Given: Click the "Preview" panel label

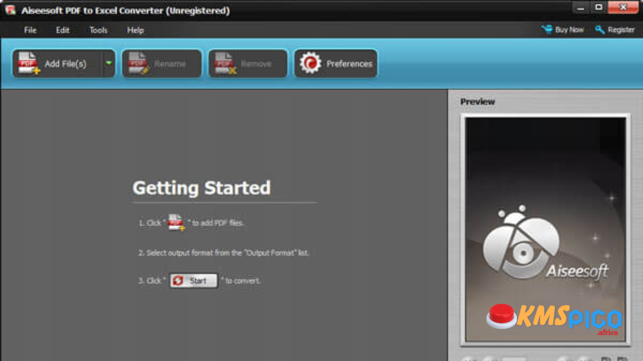Looking at the screenshot, I should pos(478,101).
